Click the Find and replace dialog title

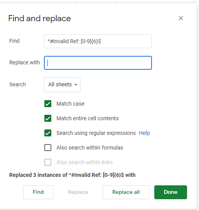40,18
